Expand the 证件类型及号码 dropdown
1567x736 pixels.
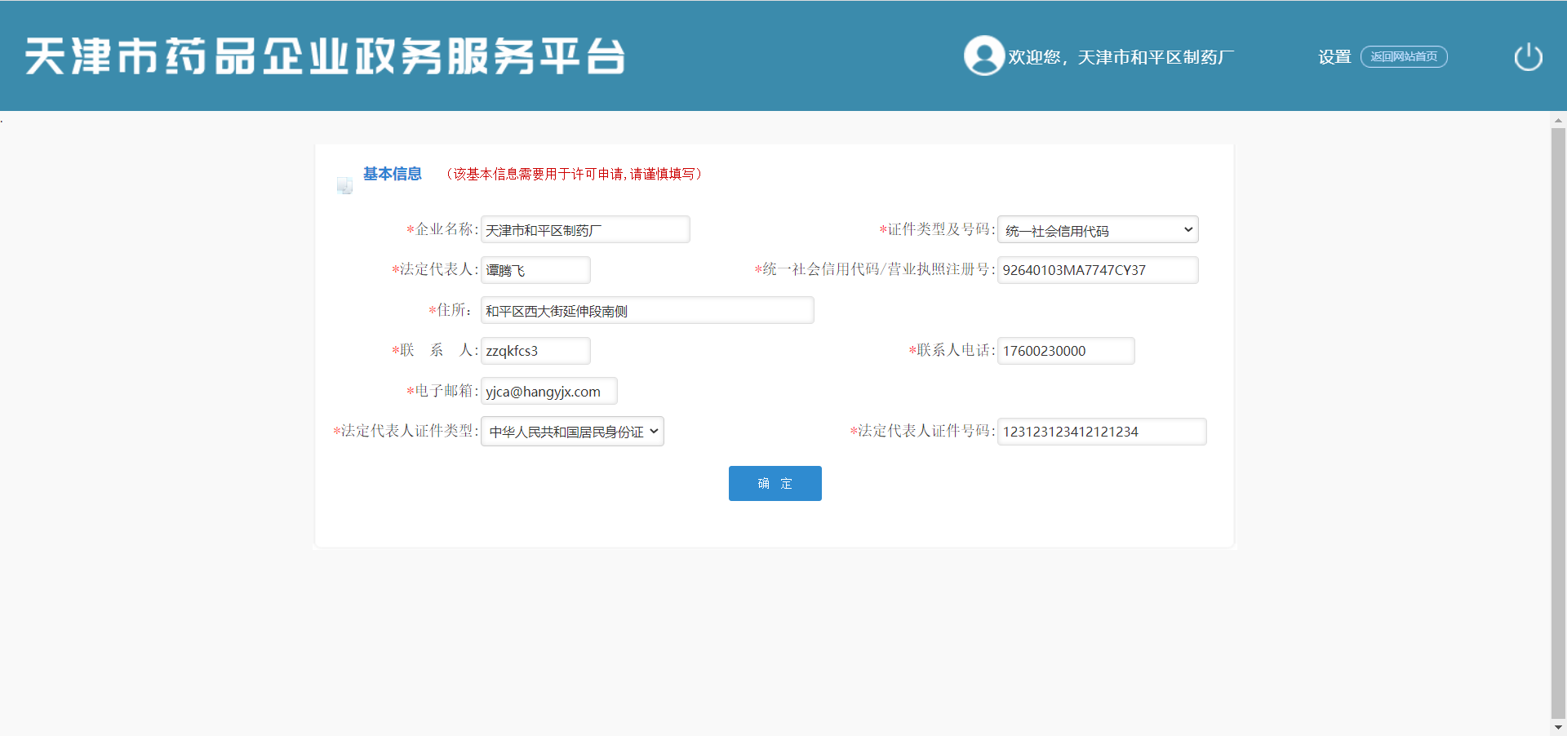point(1097,230)
